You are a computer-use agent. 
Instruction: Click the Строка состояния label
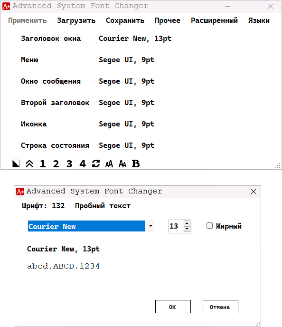click(x=55, y=145)
